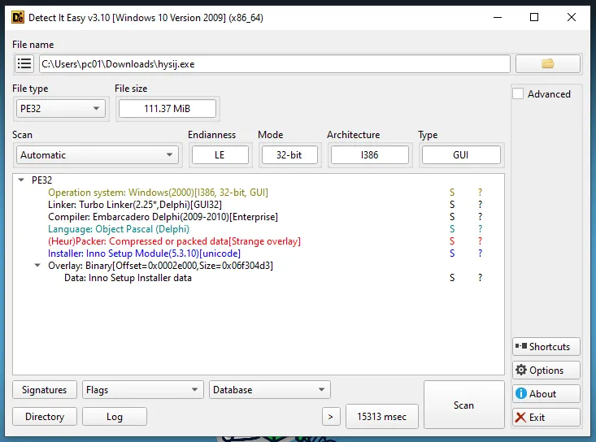
Task: Click the ? link on the Inno Setup data row
Action: pyautogui.click(x=480, y=278)
